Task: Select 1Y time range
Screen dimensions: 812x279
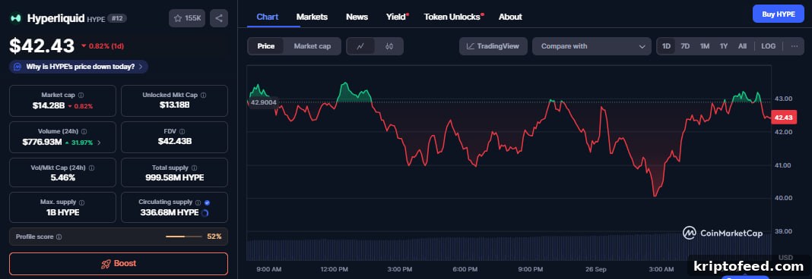Action: point(724,46)
